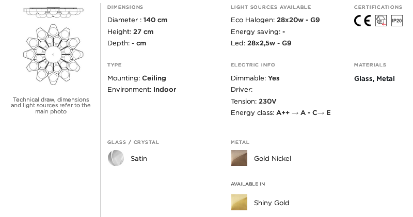Click the Energy class A++ rating line
The height and width of the screenshot is (217, 413).
[x=281, y=113]
